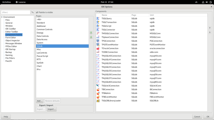Select IDE CoolBar tree item
The image size is (214, 120).
click(x=11, y=29)
